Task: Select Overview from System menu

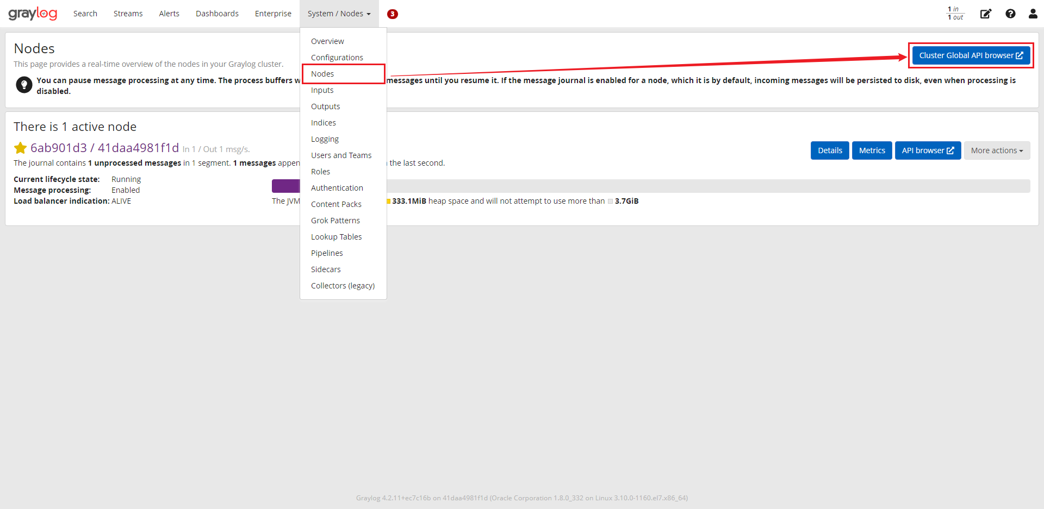Action: pos(343,41)
